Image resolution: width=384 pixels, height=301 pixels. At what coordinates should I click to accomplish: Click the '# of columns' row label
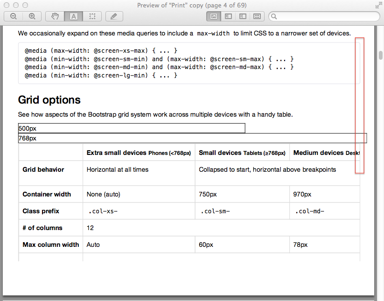[42, 228]
